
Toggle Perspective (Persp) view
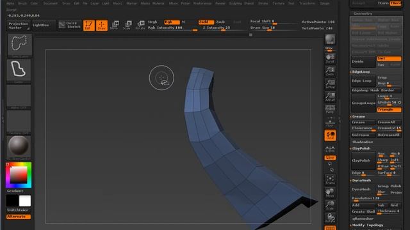330,109
